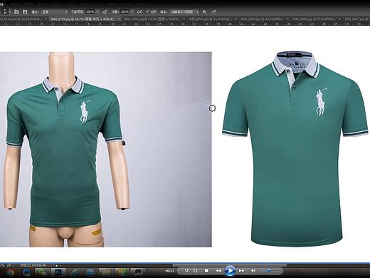The height and width of the screenshot is (278, 370).
Task: Open the brush panel toggle icon
Action: point(16,11)
